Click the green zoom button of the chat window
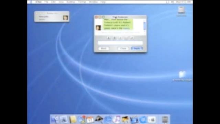 (103, 17)
